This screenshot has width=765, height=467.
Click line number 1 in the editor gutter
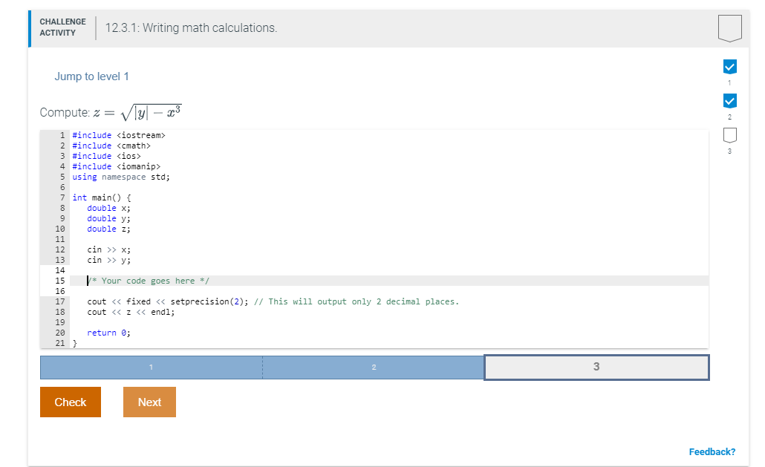(x=62, y=135)
